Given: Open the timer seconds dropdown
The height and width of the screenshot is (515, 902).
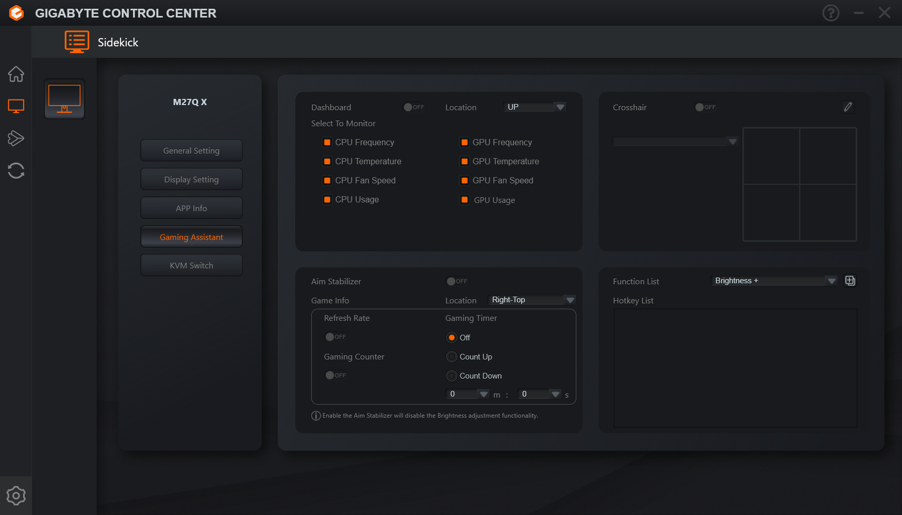Looking at the screenshot, I should (x=539, y=394).
